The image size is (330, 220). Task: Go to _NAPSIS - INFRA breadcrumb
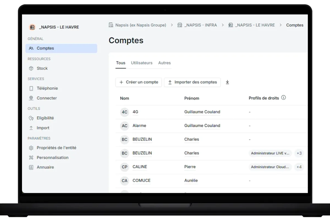click(201, 25)
